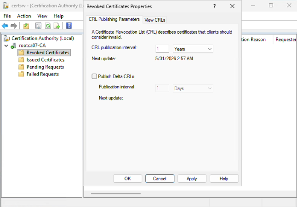Screen dimensions: 297x207
Task: Click the Up One Level folder icon
Action: tap(26, 26)
